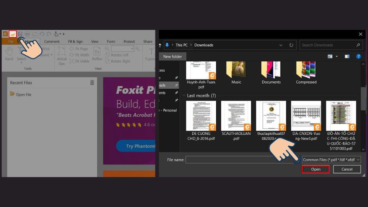Click the Open folder icon in quick access toolbar

coord(13,34)
